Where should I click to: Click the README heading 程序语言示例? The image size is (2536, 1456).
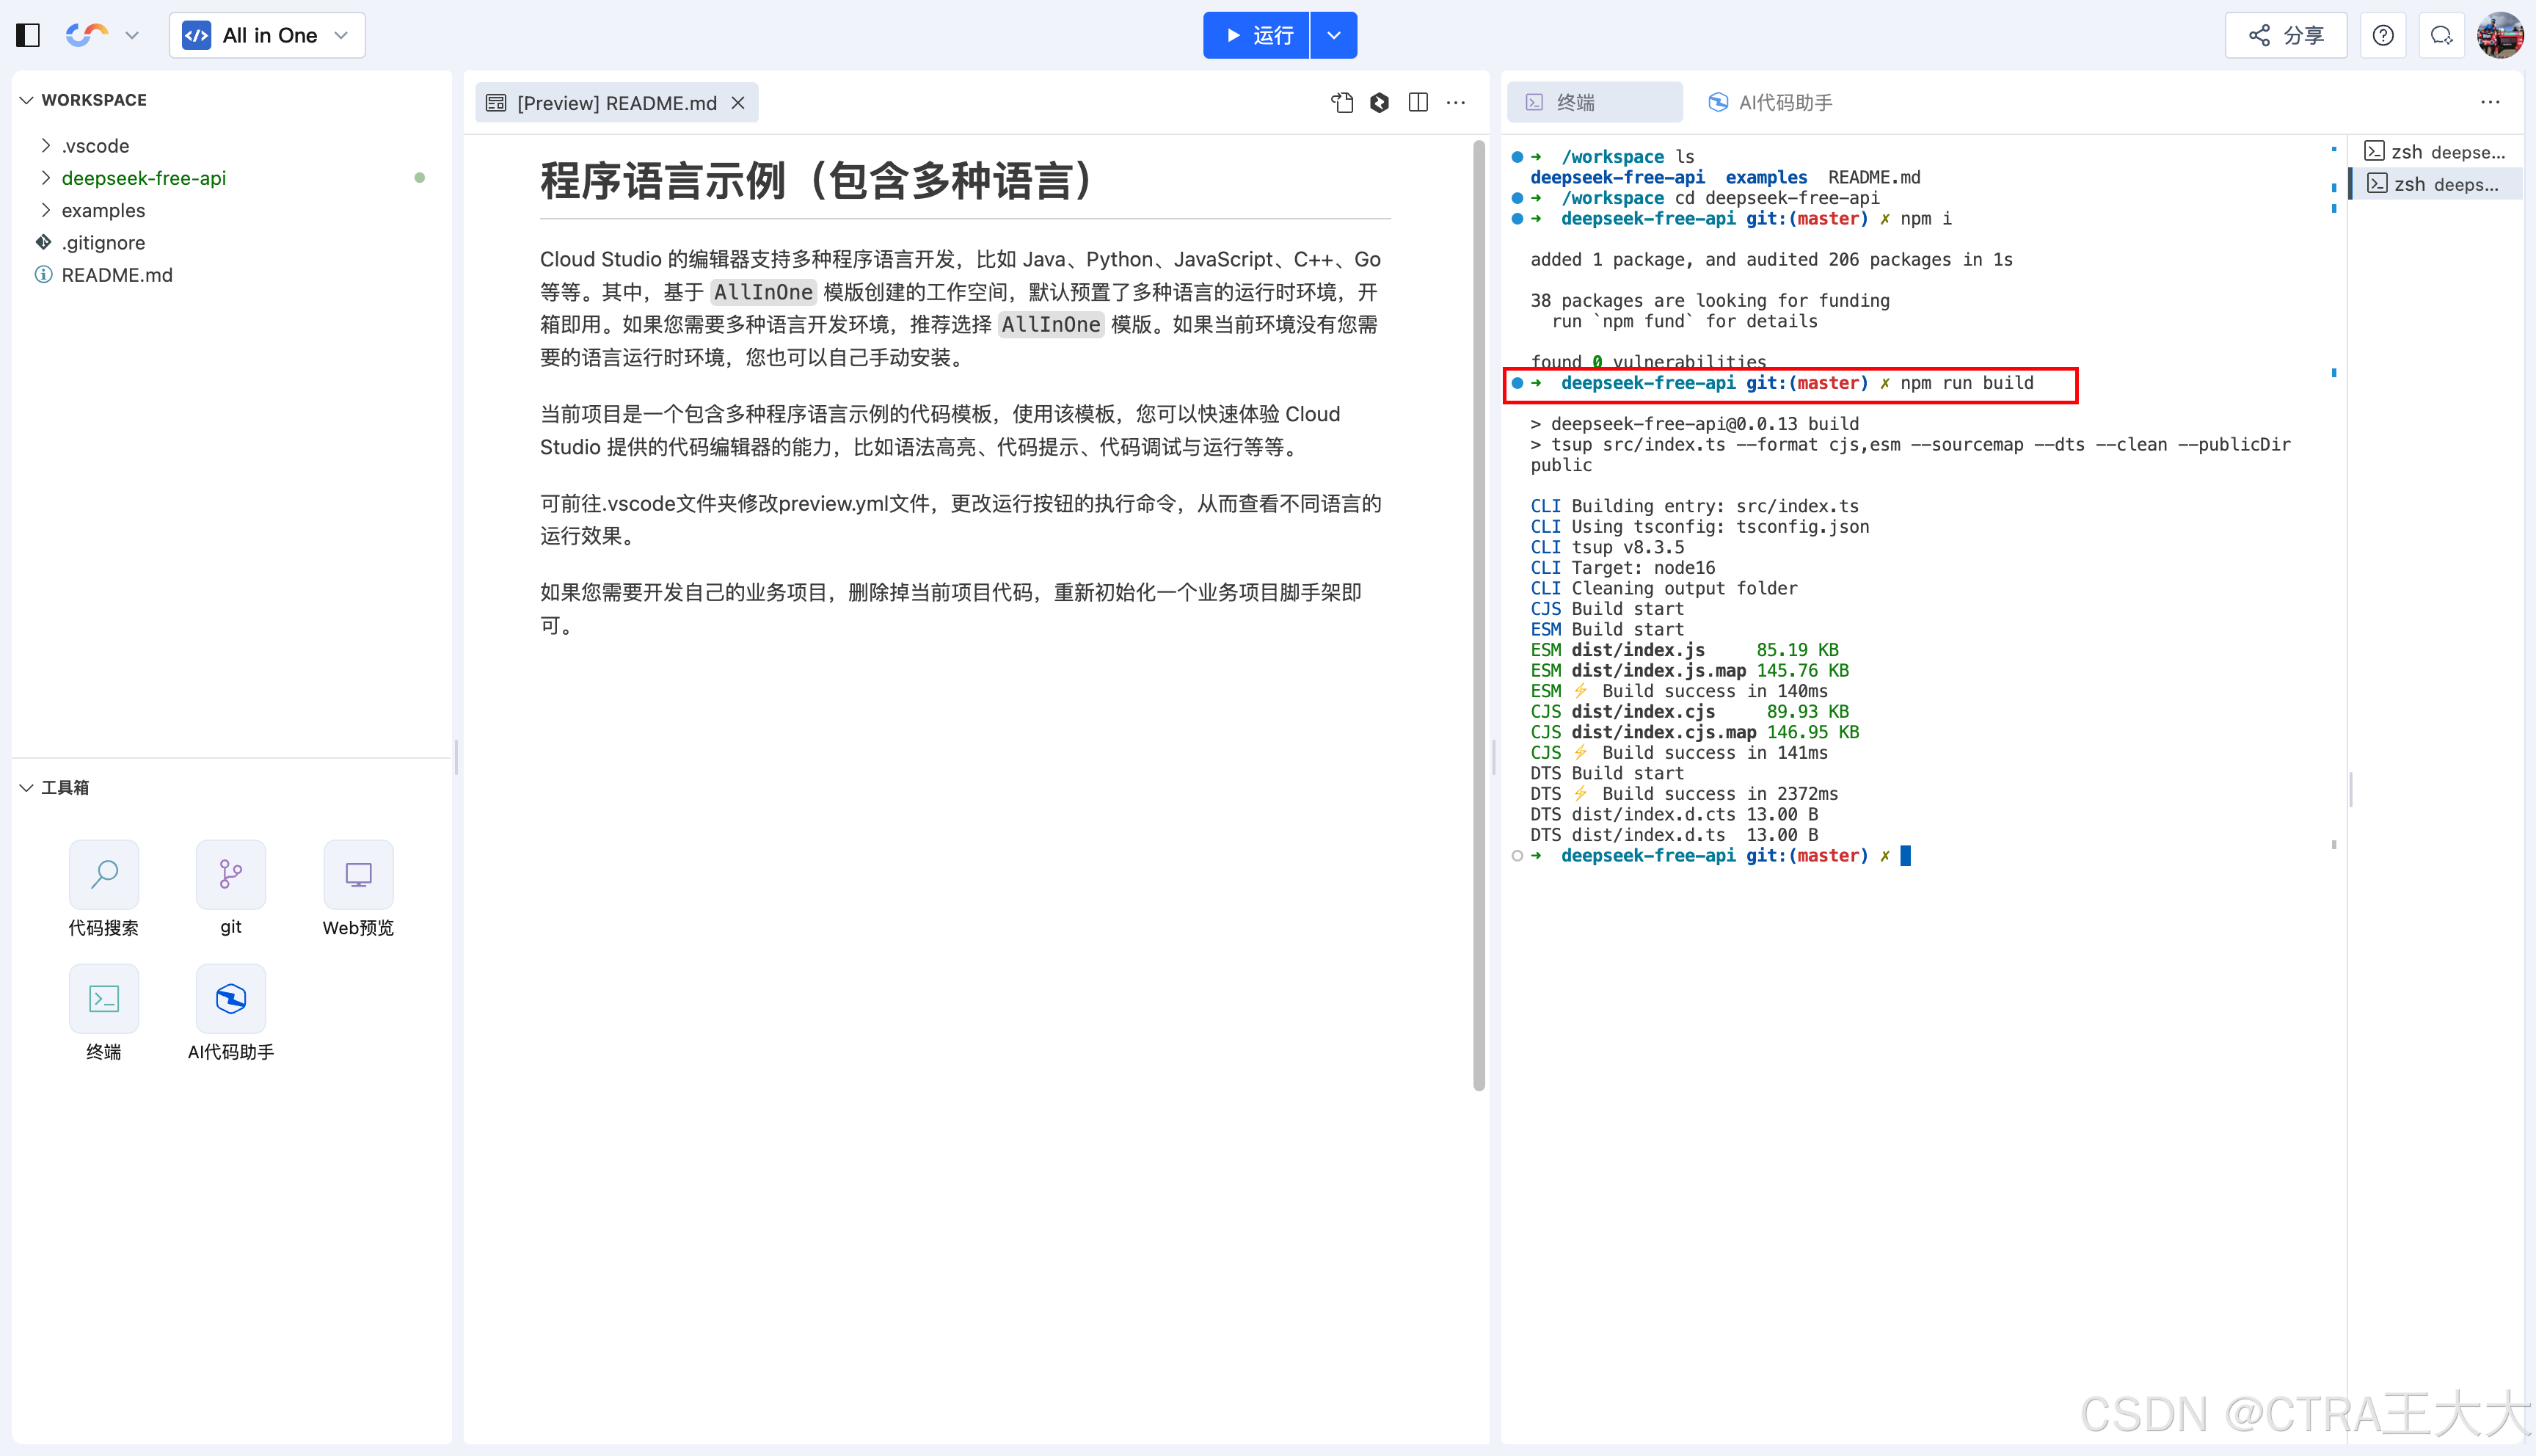click(x=817, y=181)
